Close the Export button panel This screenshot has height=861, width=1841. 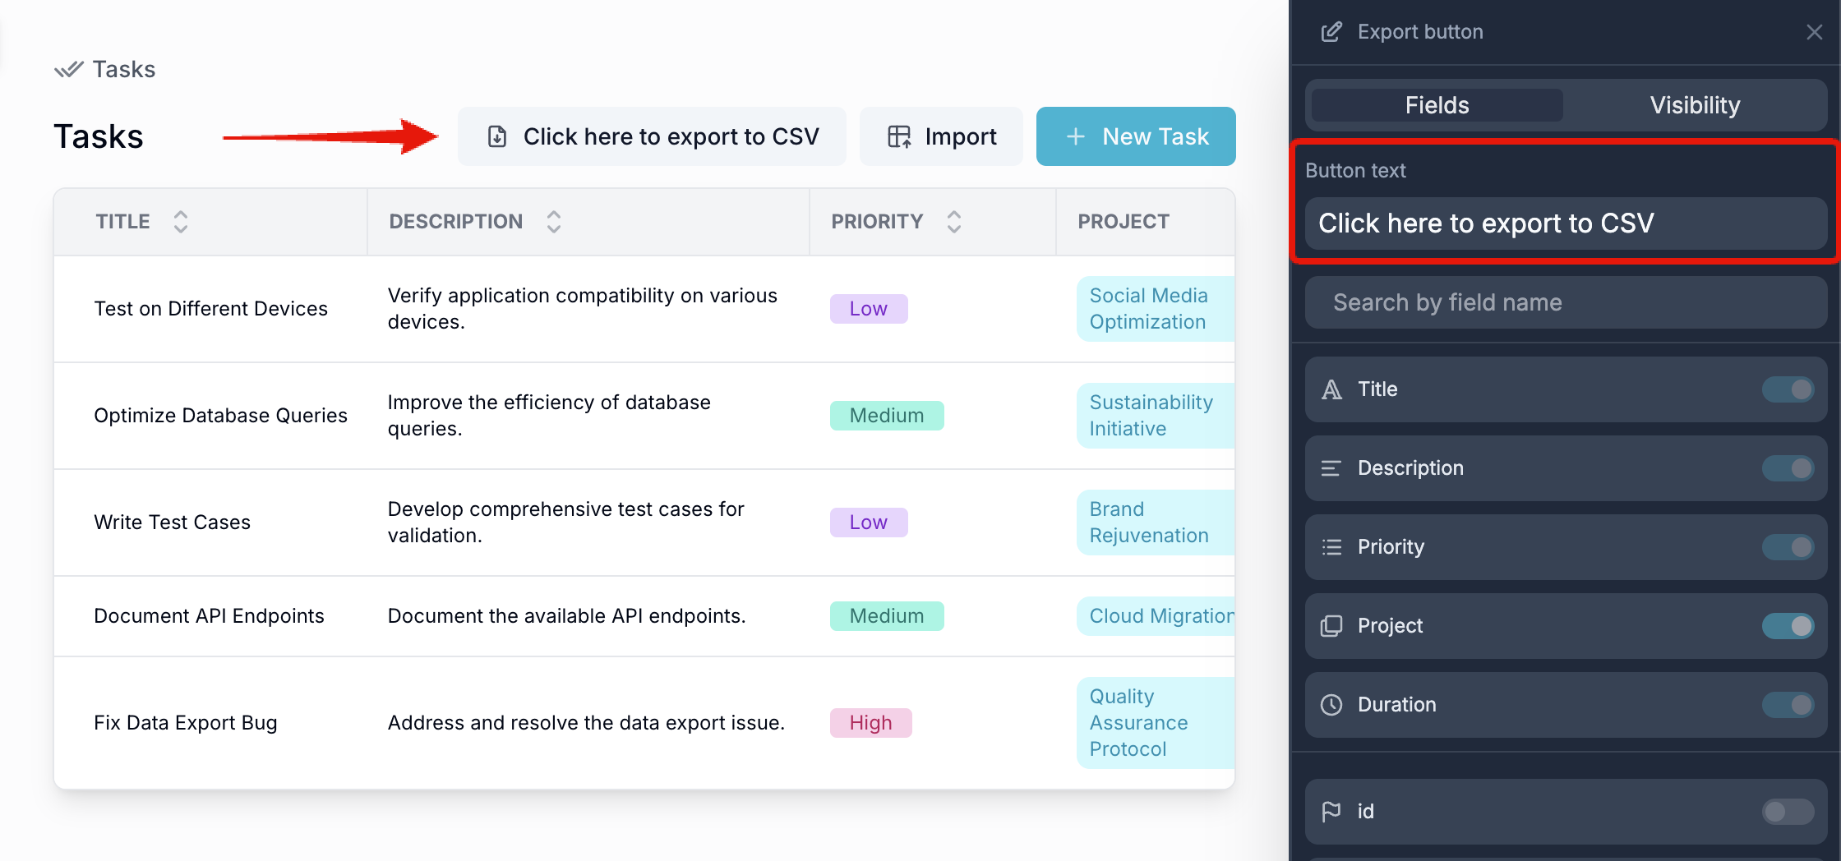pyautogui.click(x=1815, y=32)
